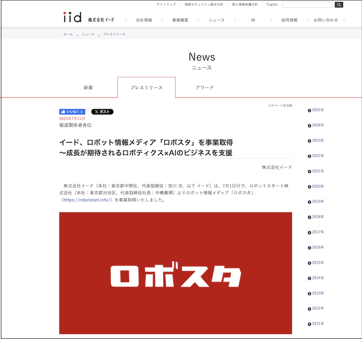
Task: Open the IR menu item
Action: pos(253,20)
